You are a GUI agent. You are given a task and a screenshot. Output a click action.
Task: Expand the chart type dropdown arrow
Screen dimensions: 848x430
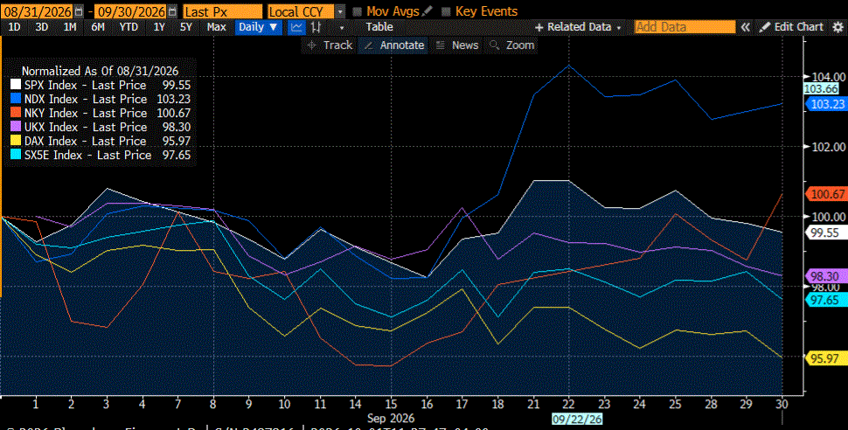click(341, 28)
